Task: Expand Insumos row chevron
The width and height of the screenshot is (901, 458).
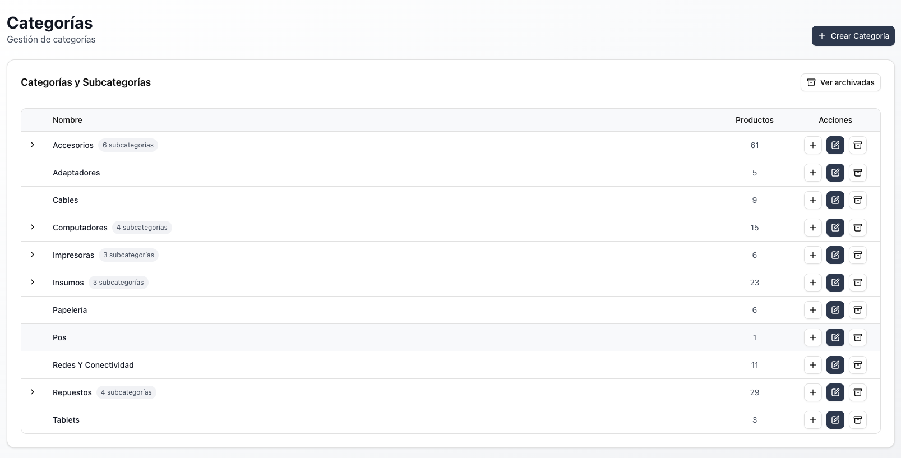Action: (33, 282)
